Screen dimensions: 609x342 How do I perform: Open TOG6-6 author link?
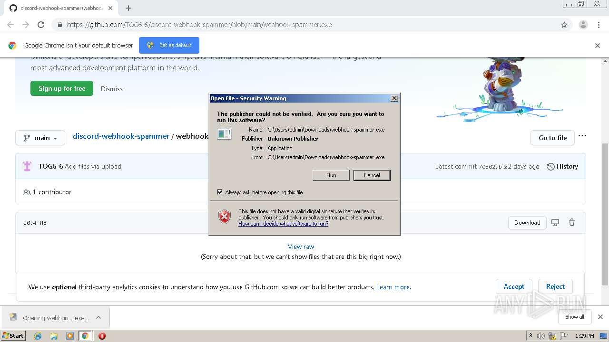[50, 166]
